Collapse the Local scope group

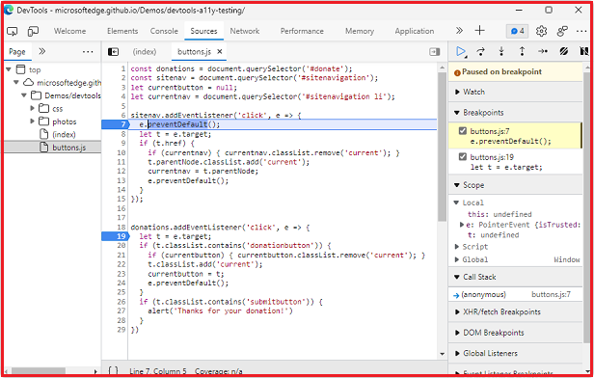click(456, 202)
